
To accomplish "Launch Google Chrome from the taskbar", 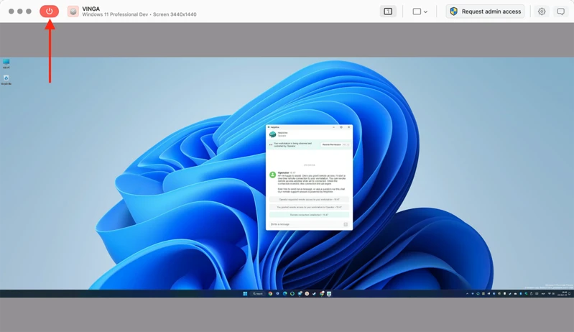I will (270, 294).
